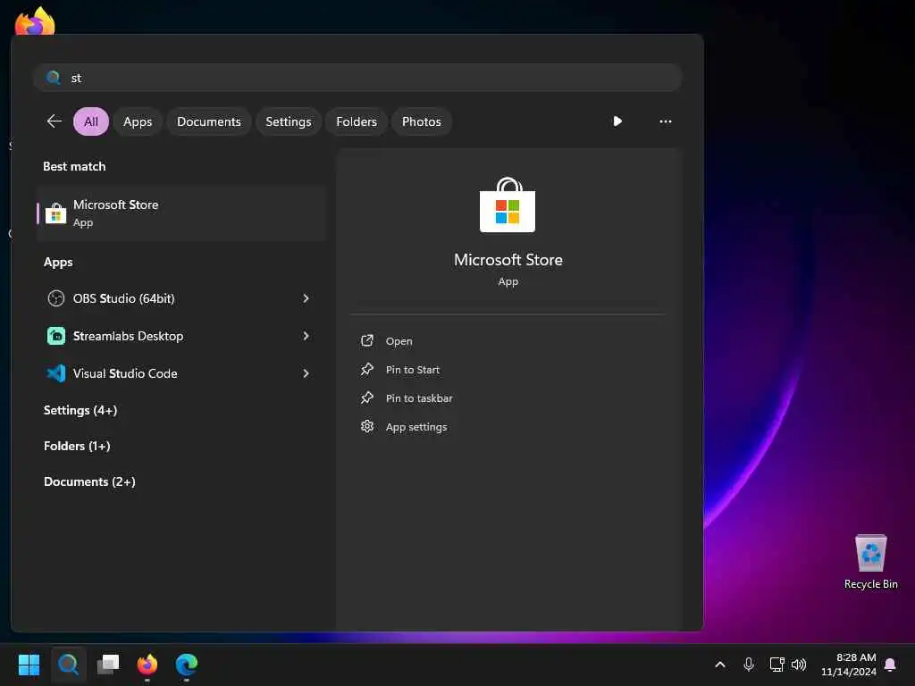Show hidden icons in system tray
The height and width of the screenshot is (686, 915).
pyautogui.click(x=720, y=665)
